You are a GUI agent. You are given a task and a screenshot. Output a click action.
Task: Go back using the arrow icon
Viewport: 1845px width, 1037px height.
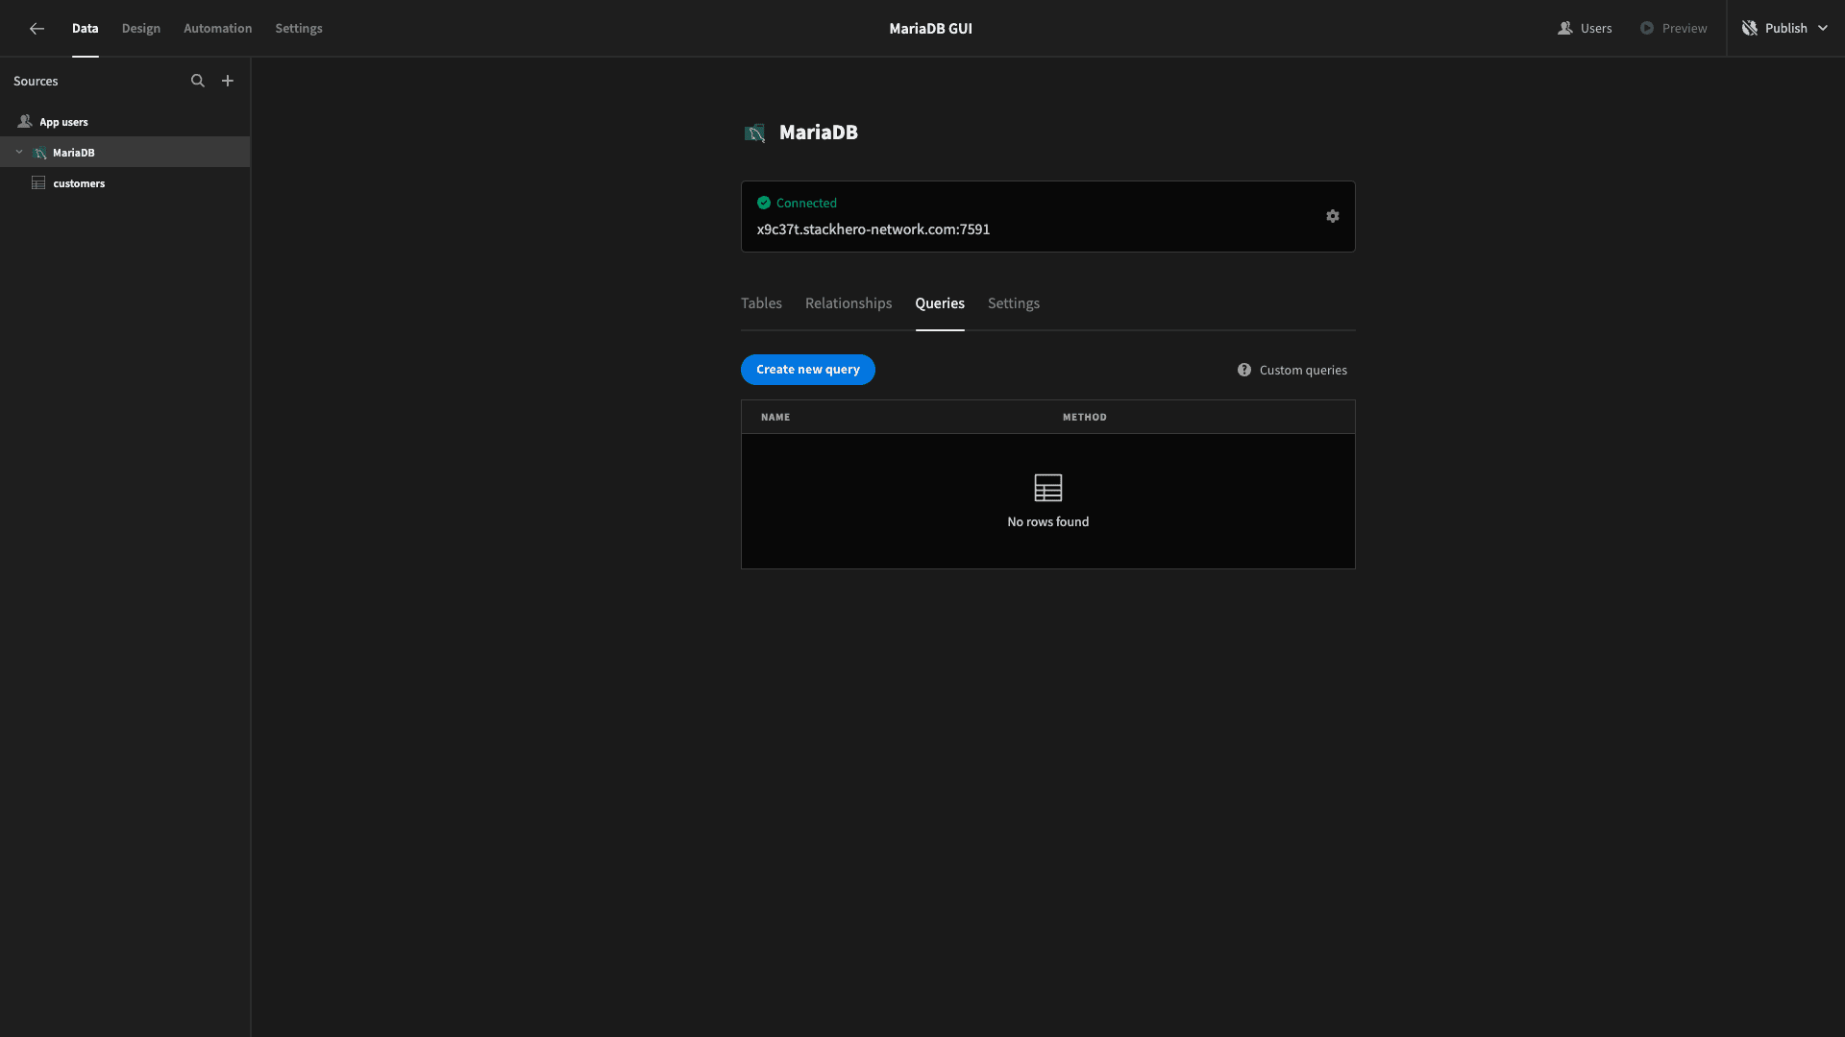click(x=37, y=29)
